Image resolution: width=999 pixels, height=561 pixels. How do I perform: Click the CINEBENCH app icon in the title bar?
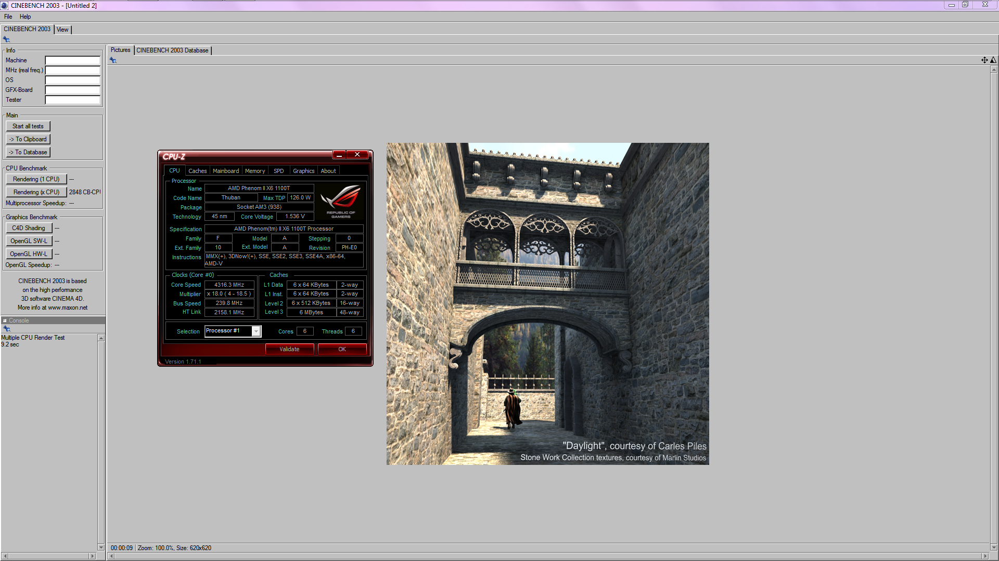(4, 5)
